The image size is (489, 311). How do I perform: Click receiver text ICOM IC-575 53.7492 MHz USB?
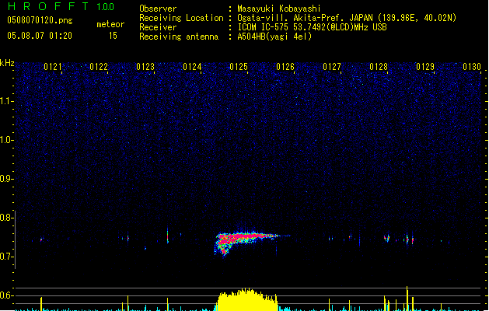312,27
